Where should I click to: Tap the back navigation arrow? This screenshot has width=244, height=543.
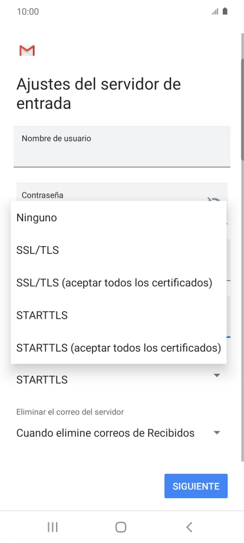189,527
